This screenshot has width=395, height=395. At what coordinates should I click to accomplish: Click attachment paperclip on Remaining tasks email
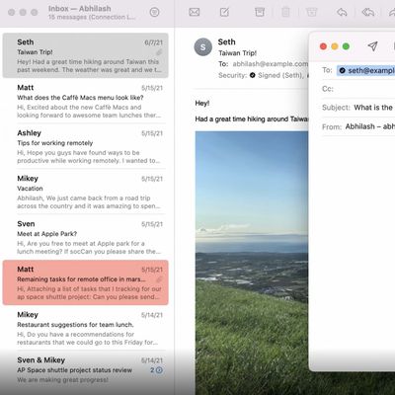[159, 279]
